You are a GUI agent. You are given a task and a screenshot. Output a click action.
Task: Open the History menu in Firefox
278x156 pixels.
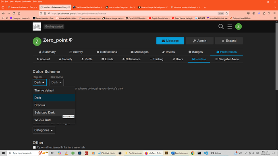click(x=18, y=2)
